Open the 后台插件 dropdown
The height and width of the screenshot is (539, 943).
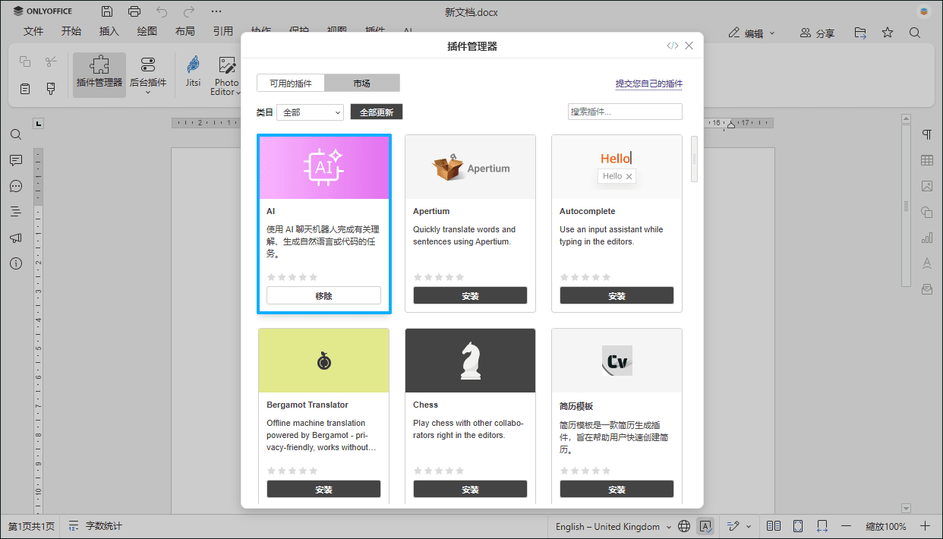(148, 92)
